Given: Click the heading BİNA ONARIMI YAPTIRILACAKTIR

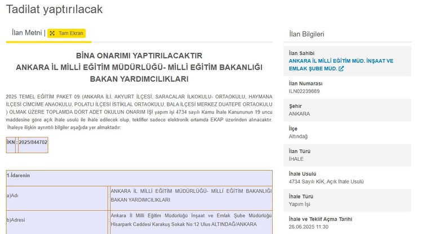Looking at the screenshot, I should pyautogui.click(x=139, y=55).
